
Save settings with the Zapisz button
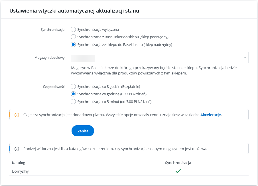[x=83, y=131]
